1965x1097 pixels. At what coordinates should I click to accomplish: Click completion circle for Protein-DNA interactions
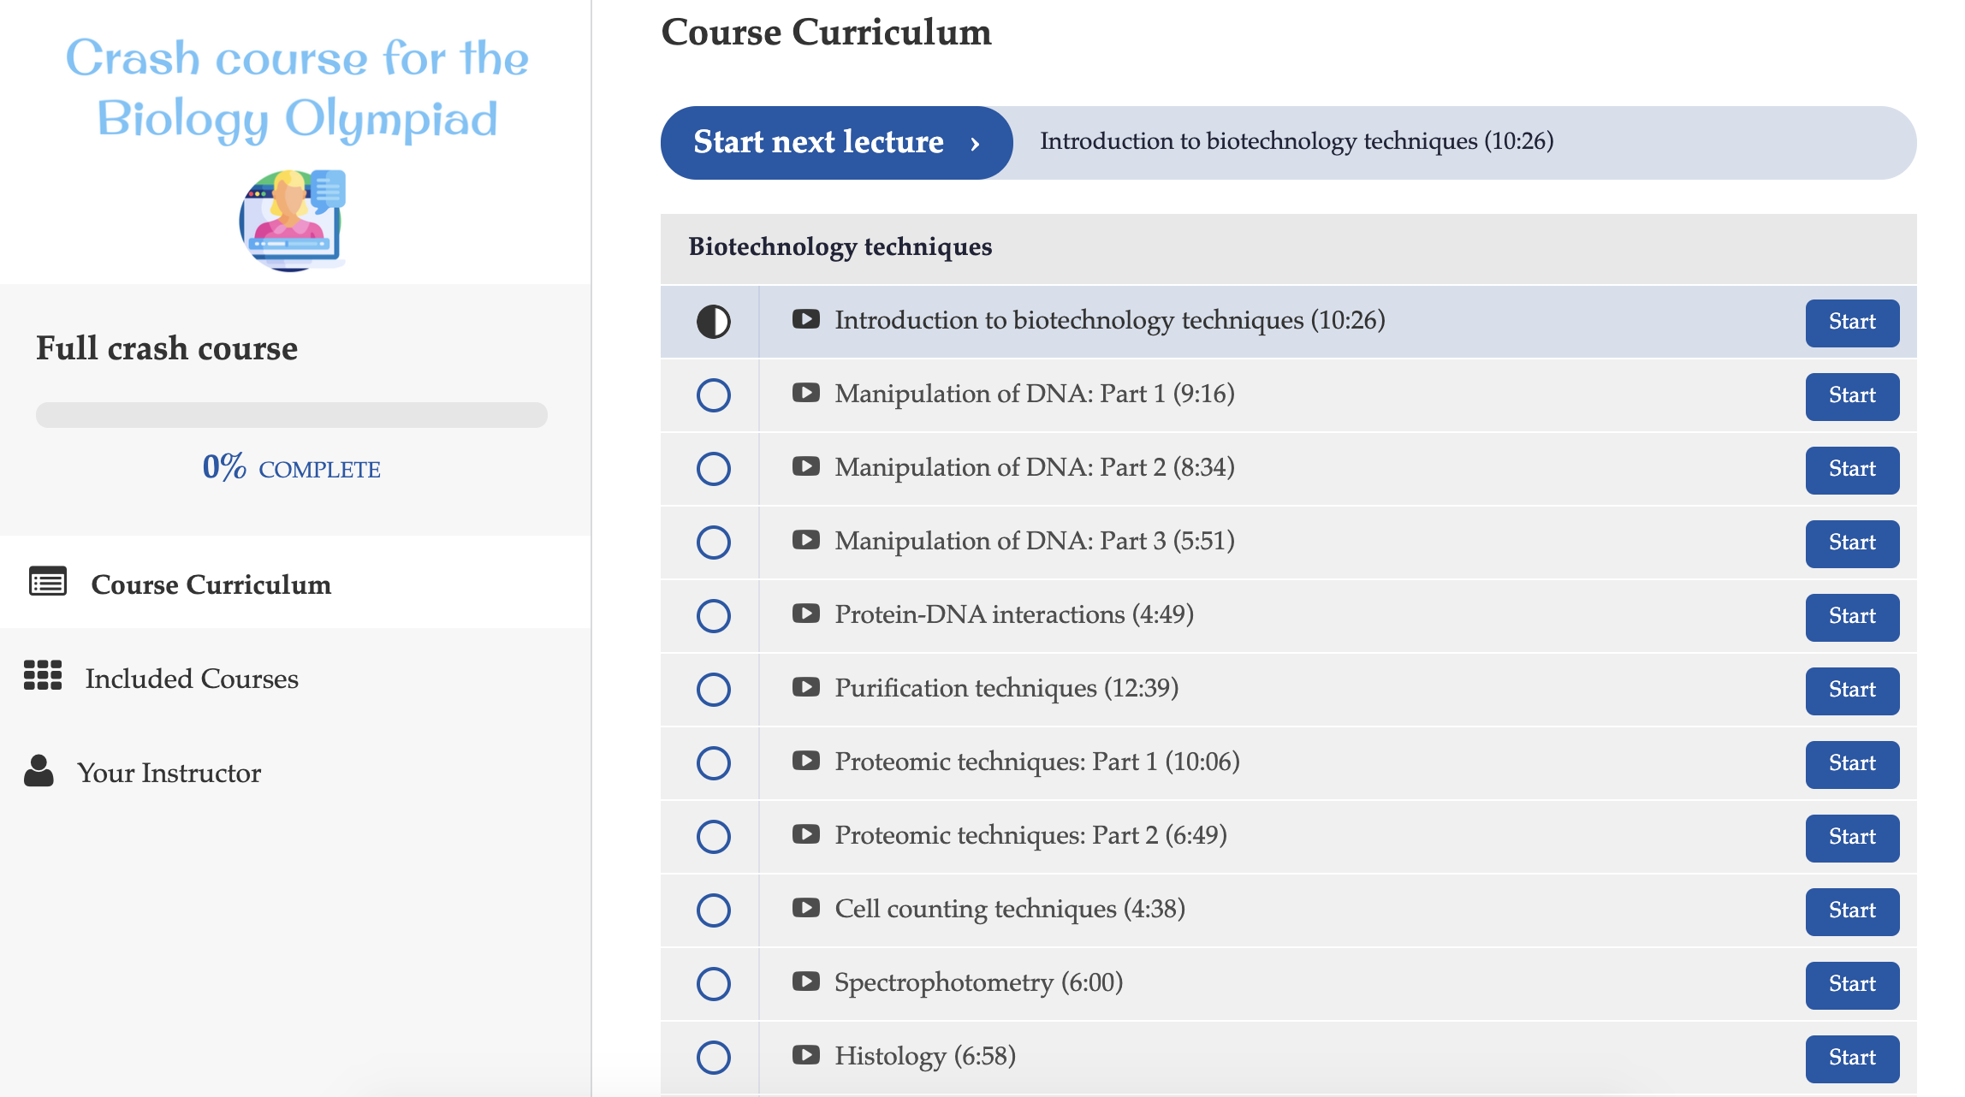pyautogui.click(x=713, y=616)
